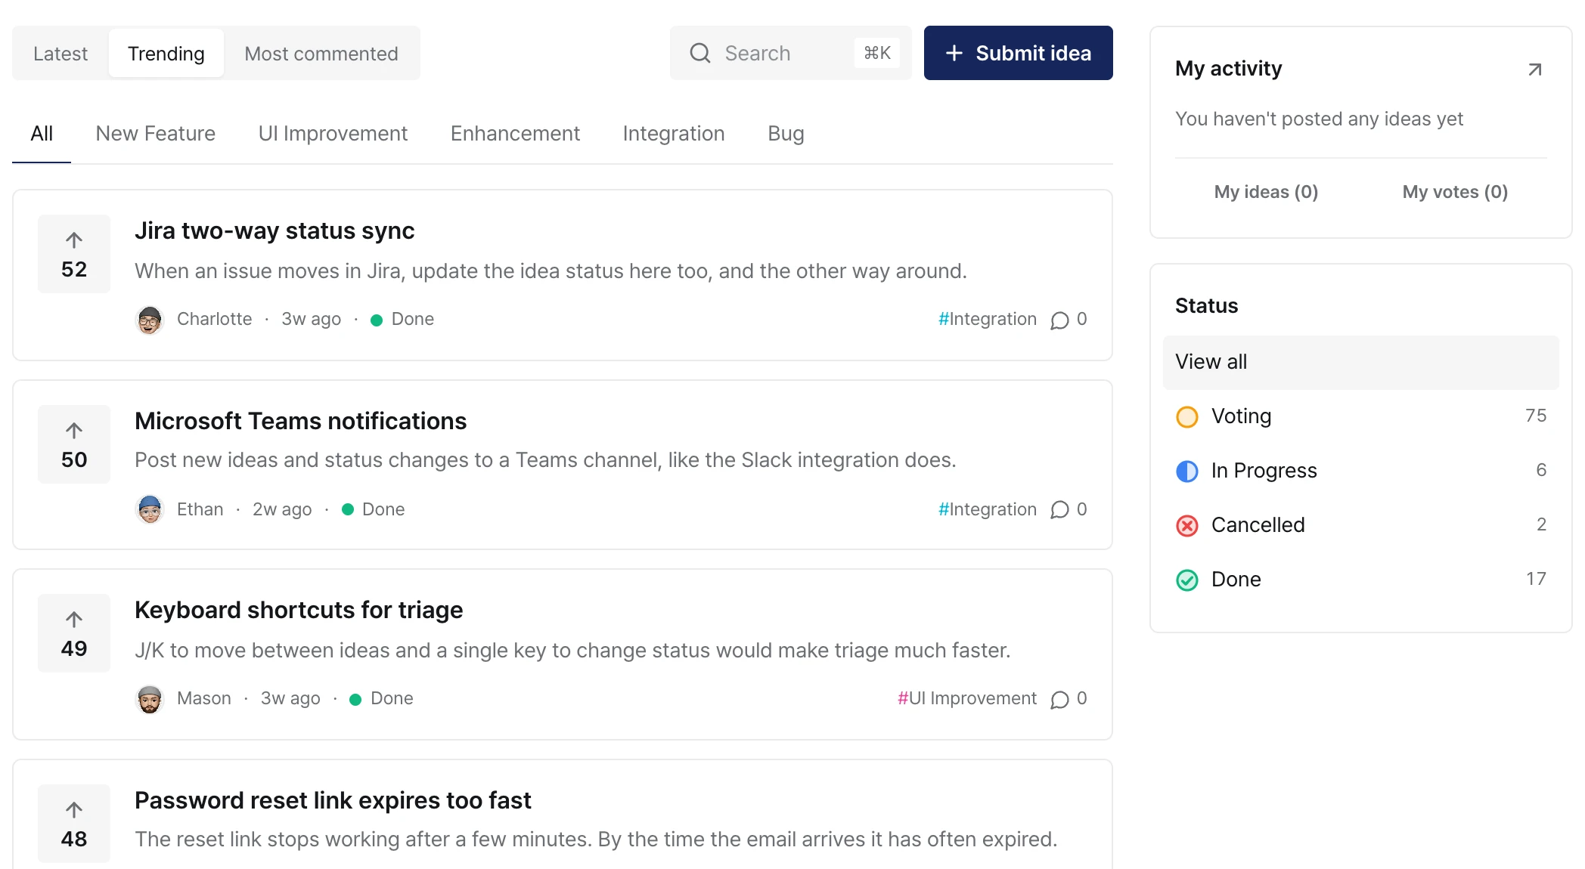Upvote the Jira two-way status sync idea
Screen dimensions: 1585x869
pos(74,254)
